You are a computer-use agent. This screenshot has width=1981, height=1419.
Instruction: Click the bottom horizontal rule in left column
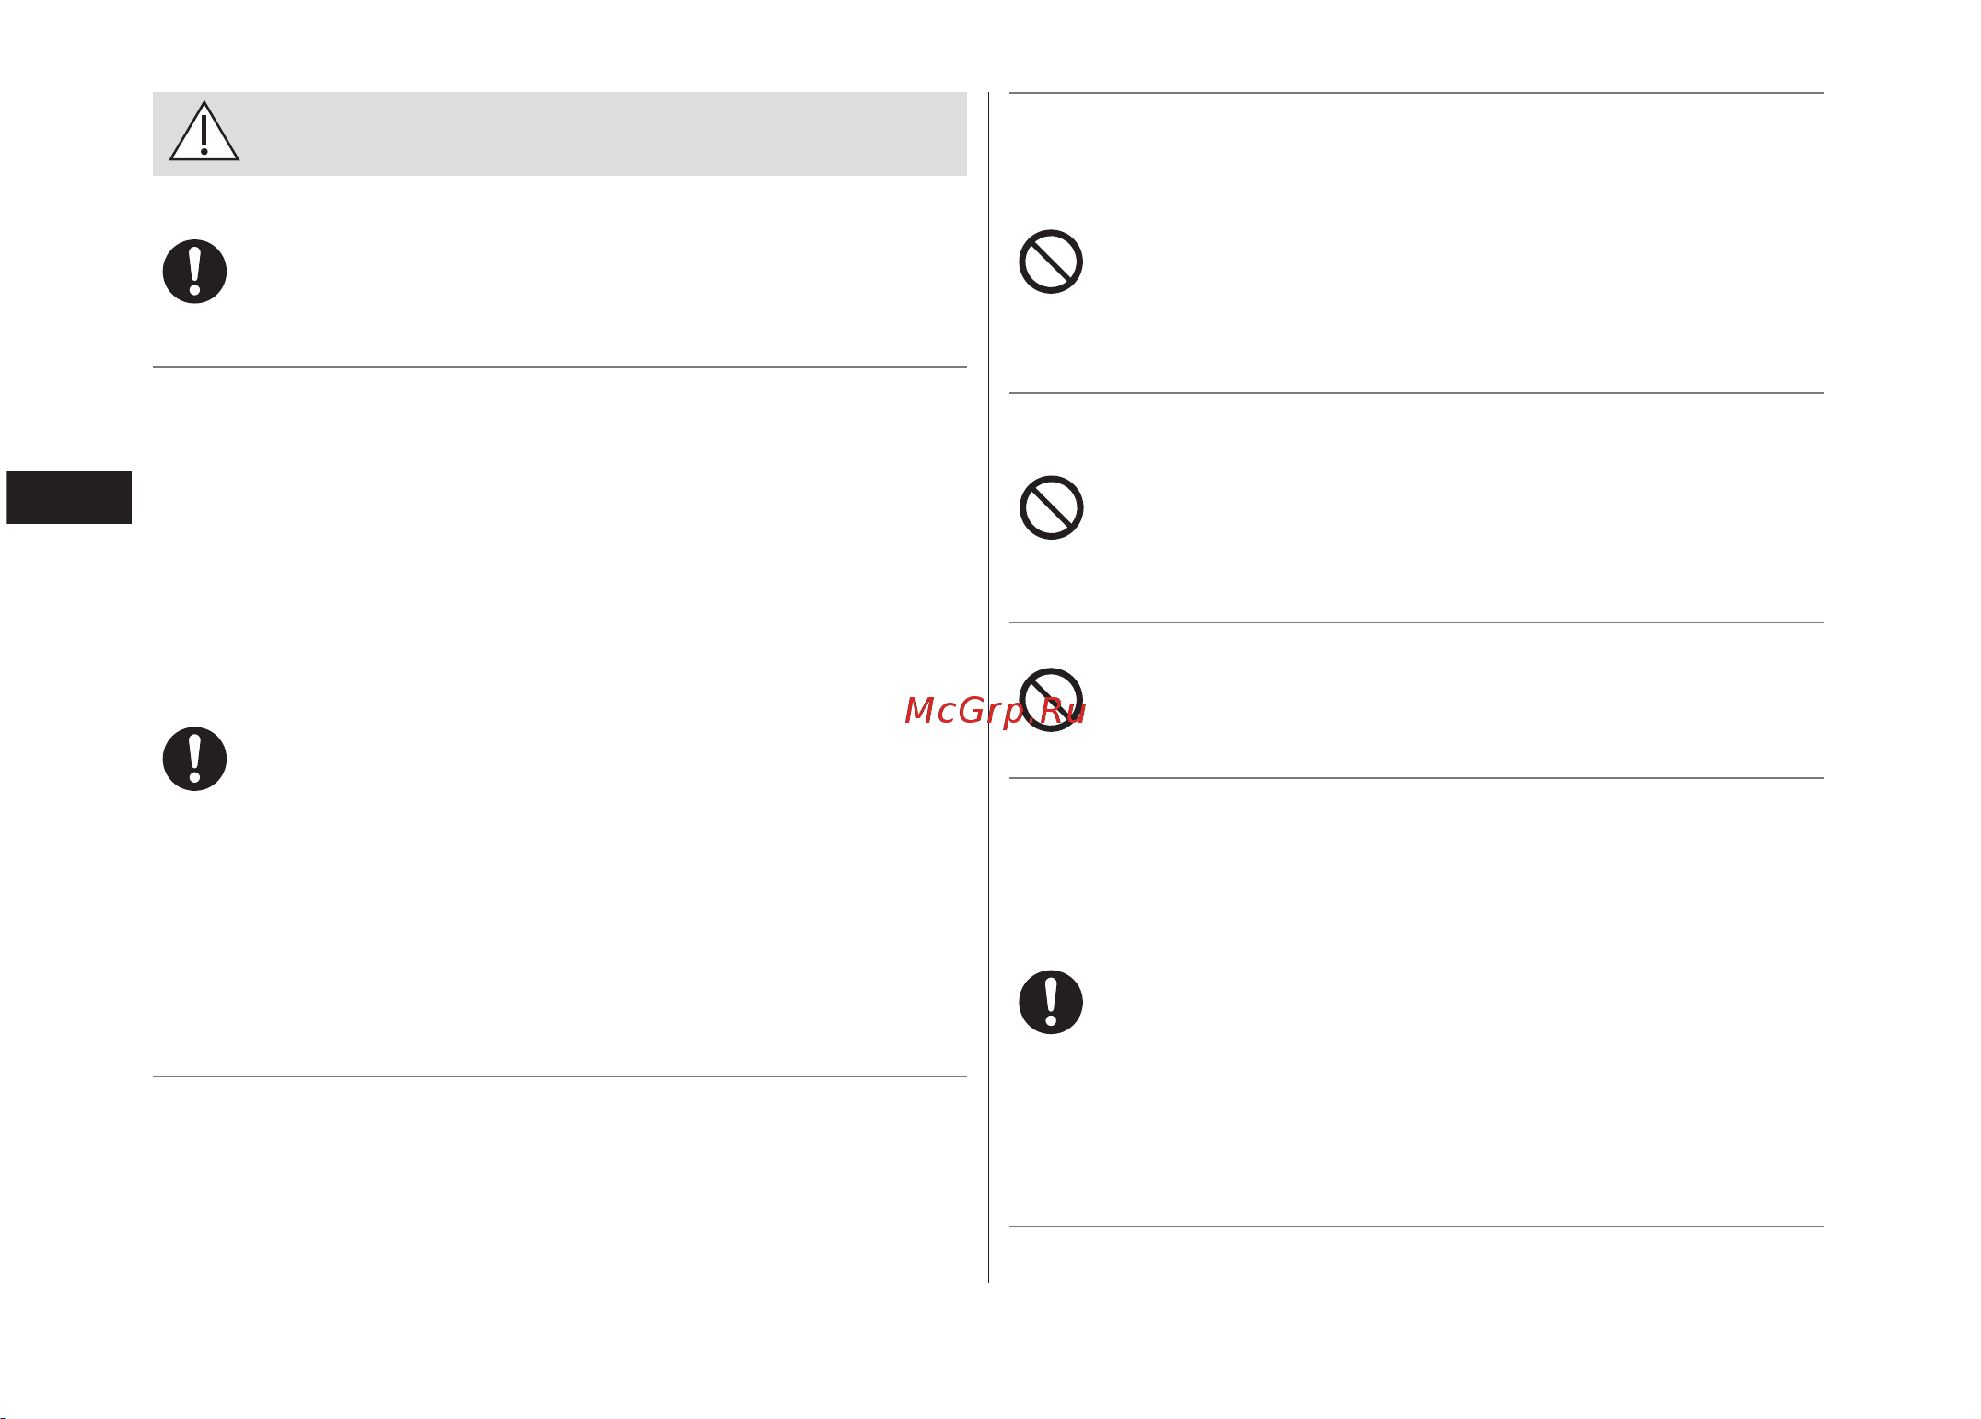point(560,1076)
